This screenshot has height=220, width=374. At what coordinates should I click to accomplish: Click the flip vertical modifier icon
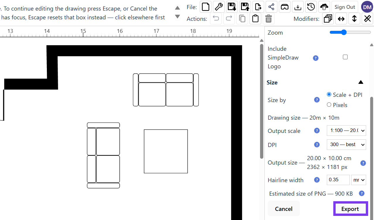click(354, 19)
